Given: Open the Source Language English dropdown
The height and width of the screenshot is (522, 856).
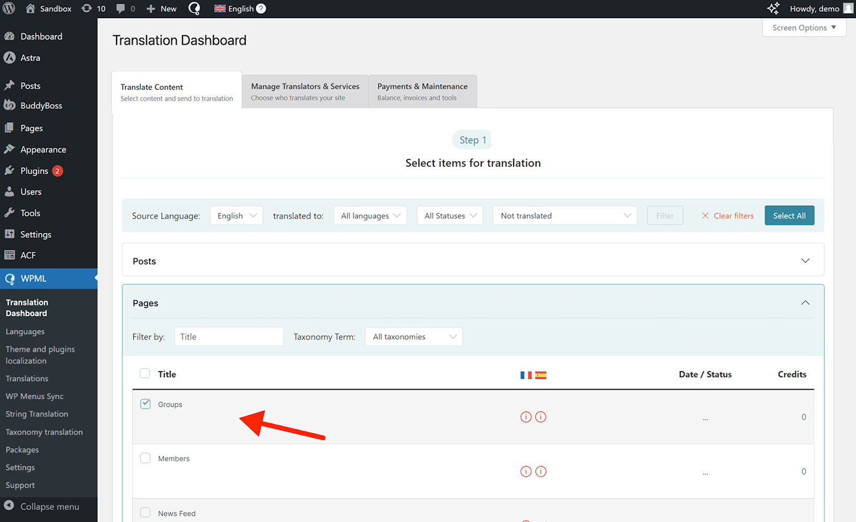Looking at the screenshot, I should click(x=236, y=216).
